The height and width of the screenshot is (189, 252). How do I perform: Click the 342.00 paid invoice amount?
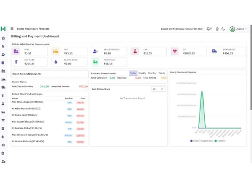tap(44, 86)
